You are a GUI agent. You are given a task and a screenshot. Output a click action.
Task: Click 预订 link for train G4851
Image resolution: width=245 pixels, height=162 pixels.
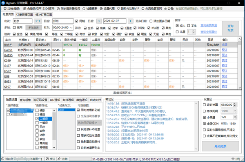(224, 50)
